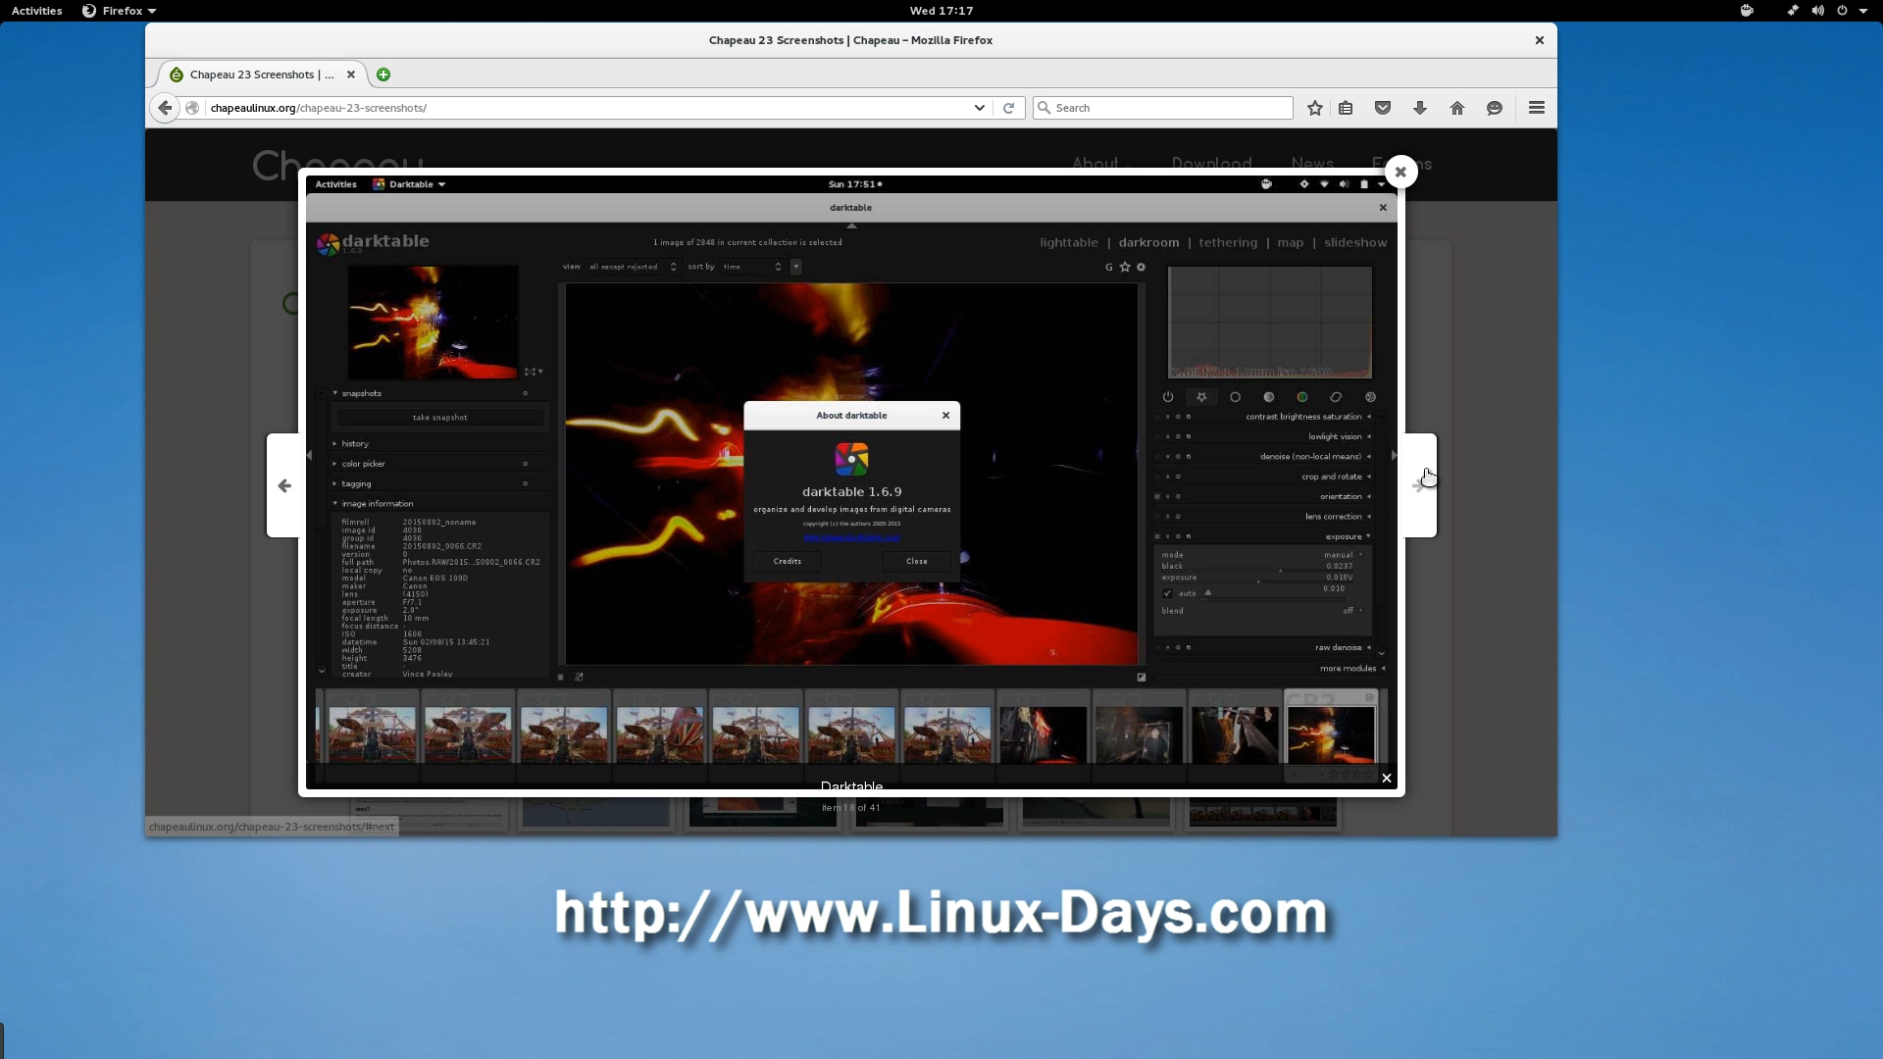Click the map tab in darktable screenshot
This screenshot has height=1059, width=1883.
1291,243
